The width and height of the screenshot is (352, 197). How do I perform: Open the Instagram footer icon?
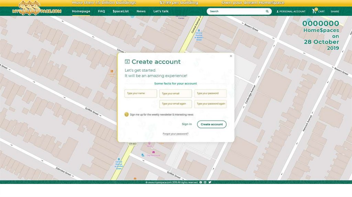[x=205, y=182]
